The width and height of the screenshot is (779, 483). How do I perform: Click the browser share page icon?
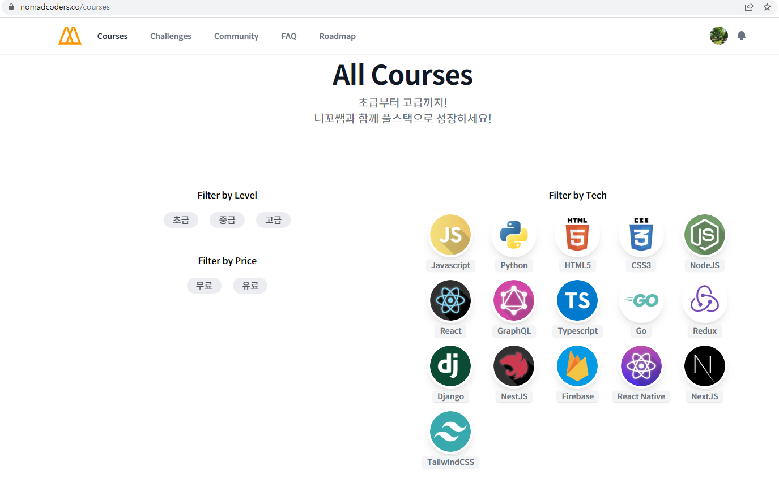click(749, 7)
